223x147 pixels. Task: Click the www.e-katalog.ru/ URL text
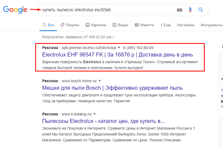[77, 114]
